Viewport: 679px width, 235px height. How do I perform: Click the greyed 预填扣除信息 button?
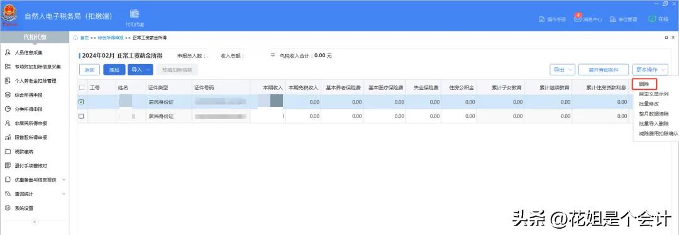pyautogui.click(x=177, y=69)
